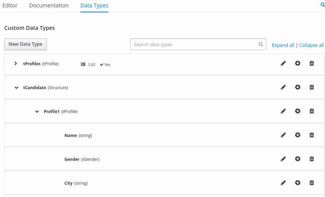Delete the Name field
This screenshot has height=197, width=325.
(312, 135)
